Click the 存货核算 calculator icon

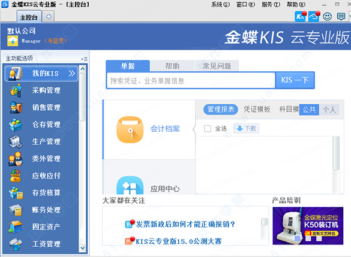(16, 193)
